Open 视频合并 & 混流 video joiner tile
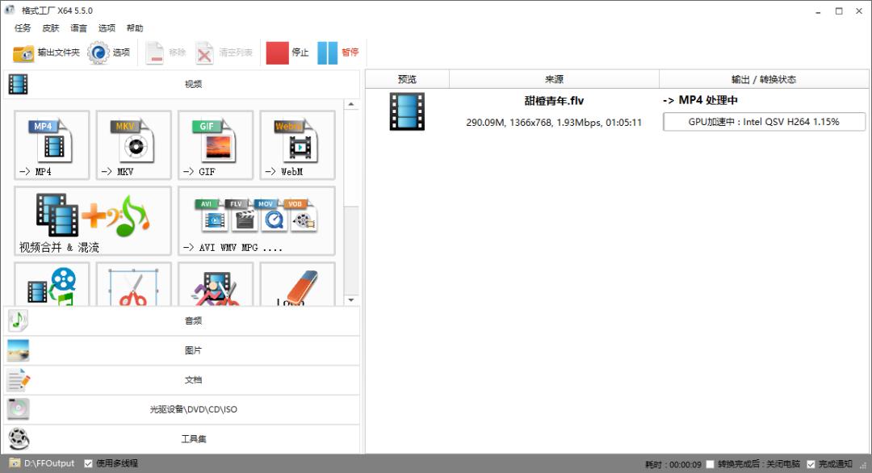This screenshot has height=473, width=872. pos(93,221)
